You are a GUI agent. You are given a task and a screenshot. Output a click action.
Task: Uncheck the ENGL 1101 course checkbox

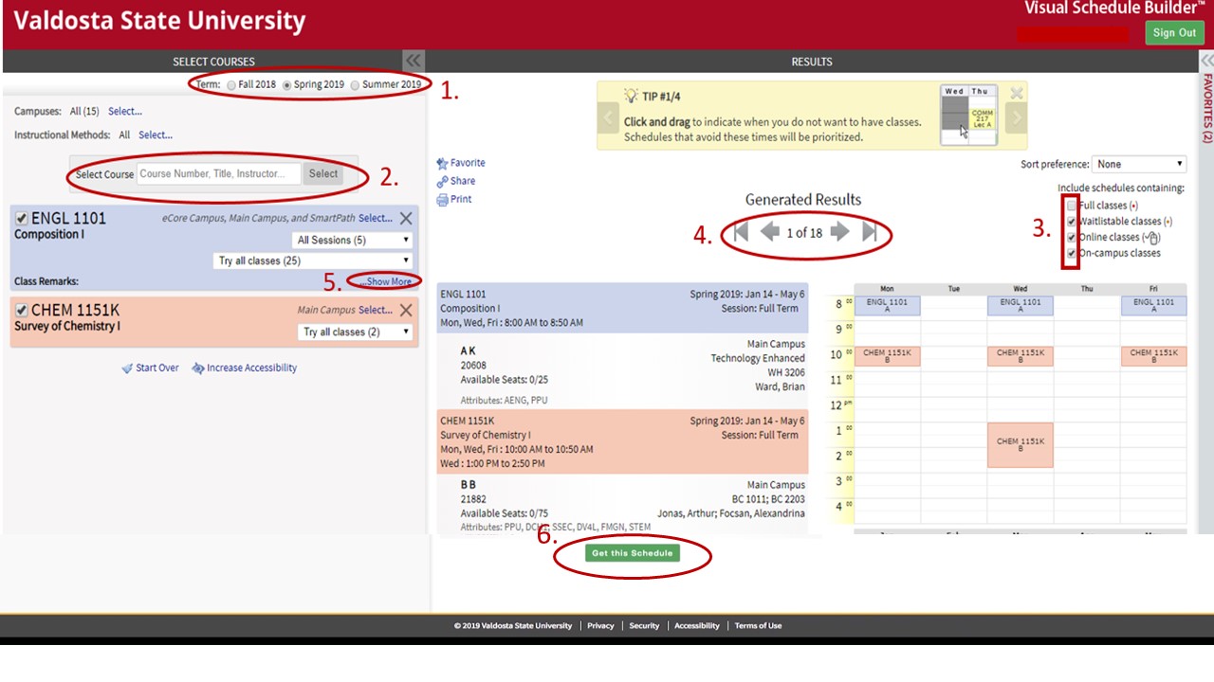tap(21, 219)
